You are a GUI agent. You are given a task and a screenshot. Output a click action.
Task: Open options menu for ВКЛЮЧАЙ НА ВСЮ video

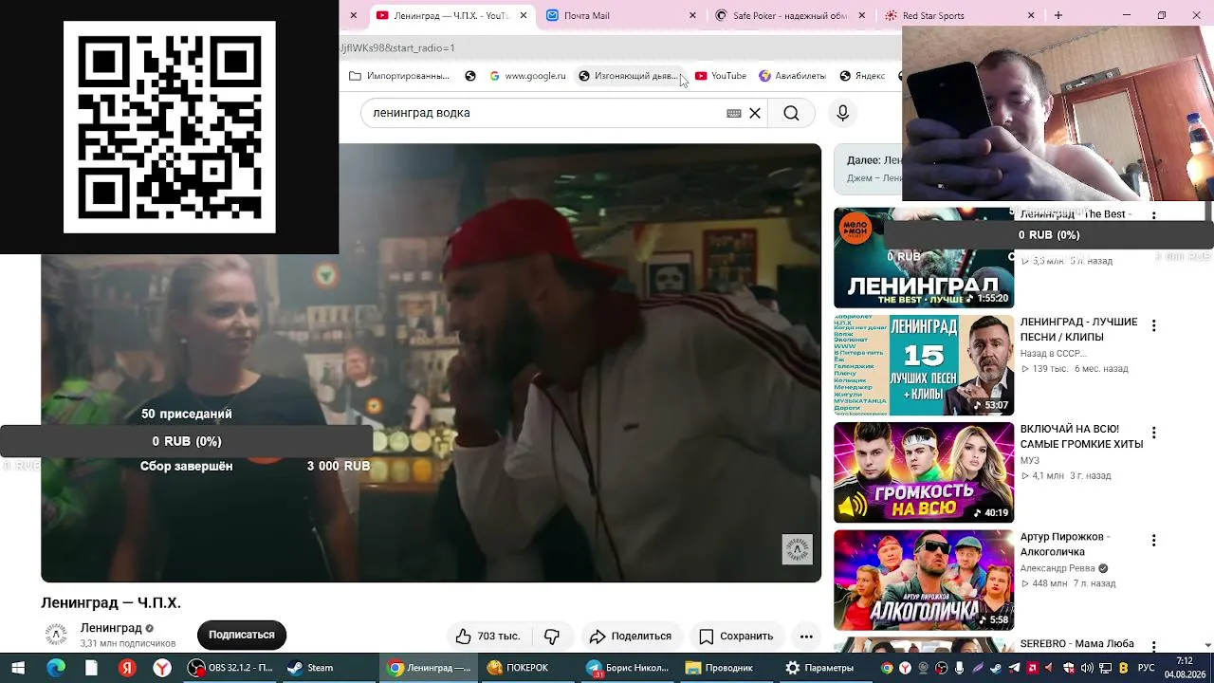tap(1153, 434)
